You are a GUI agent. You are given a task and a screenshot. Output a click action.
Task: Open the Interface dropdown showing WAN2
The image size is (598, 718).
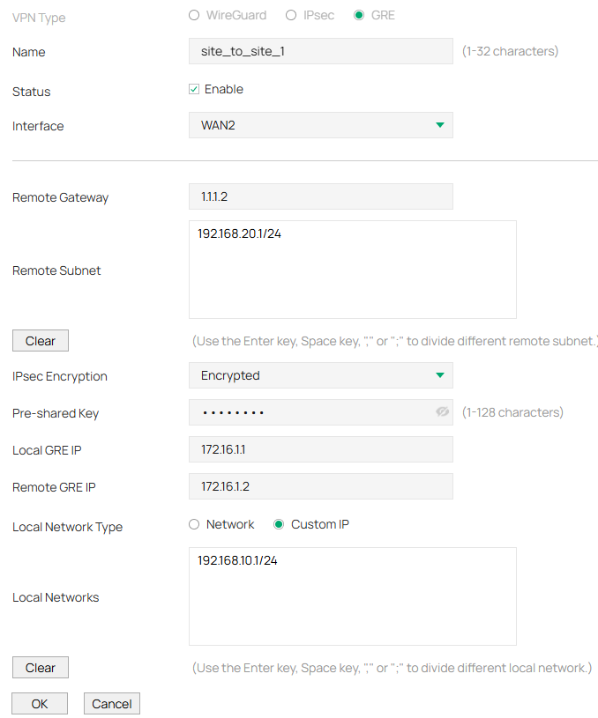click(438, 125)
